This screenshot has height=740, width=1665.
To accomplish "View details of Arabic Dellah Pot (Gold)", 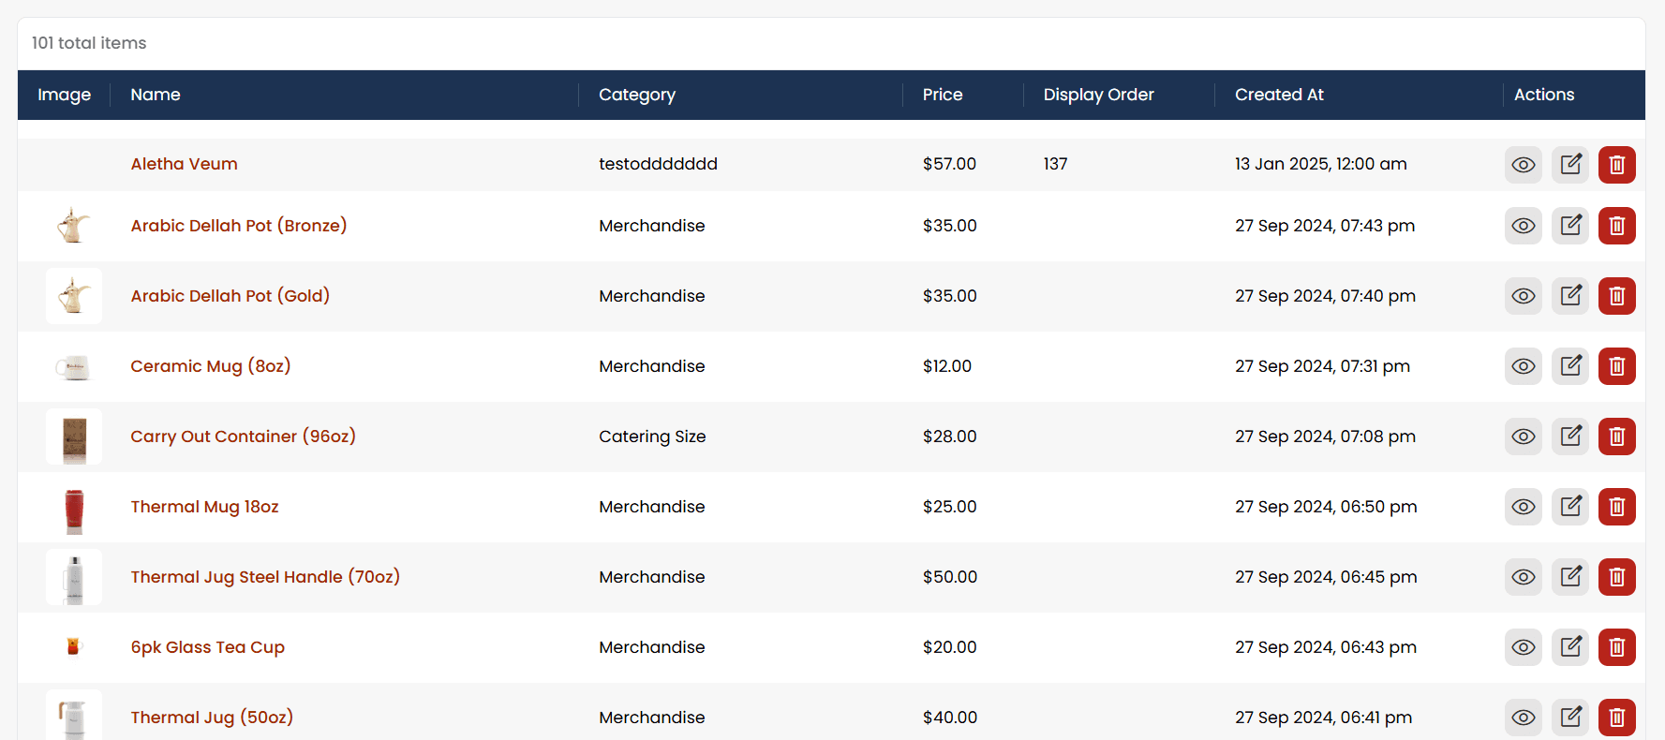I will pos(1524,296).
